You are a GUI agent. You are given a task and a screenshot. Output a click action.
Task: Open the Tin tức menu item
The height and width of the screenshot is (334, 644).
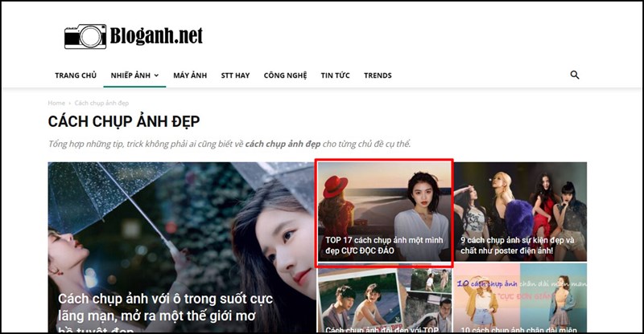point(335,75)
